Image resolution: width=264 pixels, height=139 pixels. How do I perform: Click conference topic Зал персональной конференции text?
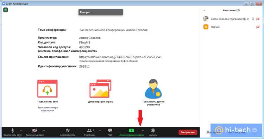pos(113,30)
